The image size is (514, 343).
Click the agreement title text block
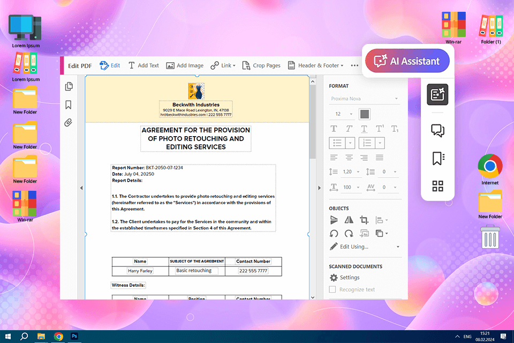click(x=196, y=138)
